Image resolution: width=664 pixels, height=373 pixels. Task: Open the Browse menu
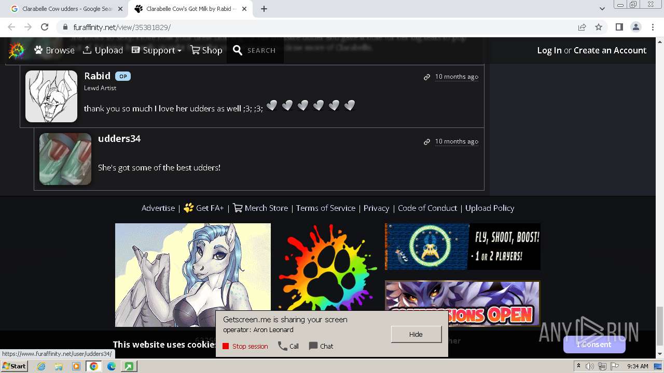click(54, 50)
